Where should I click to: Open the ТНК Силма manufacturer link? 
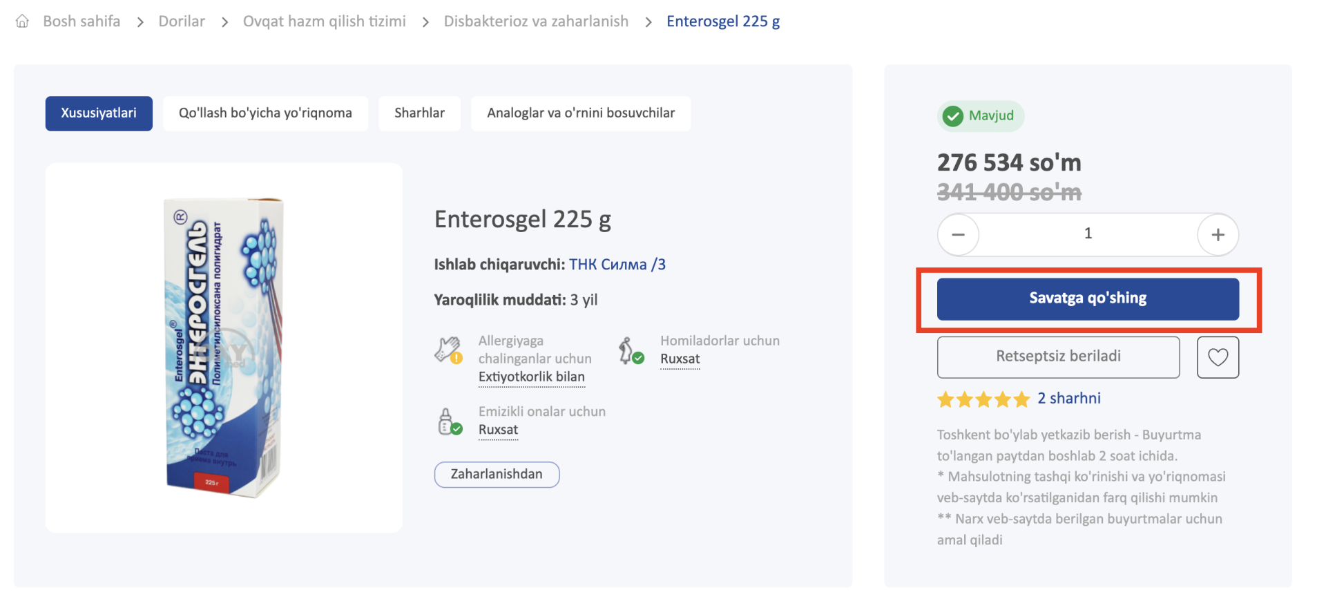(x=617, y=265)
